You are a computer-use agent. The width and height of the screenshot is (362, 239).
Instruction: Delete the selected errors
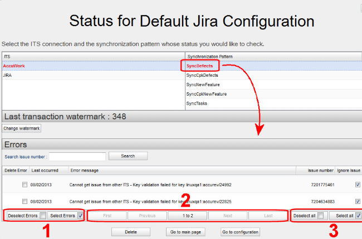[131, 231]
